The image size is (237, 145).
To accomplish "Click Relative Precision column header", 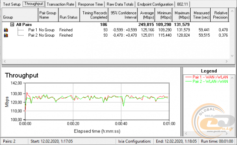I will click(x=220, y=15).
